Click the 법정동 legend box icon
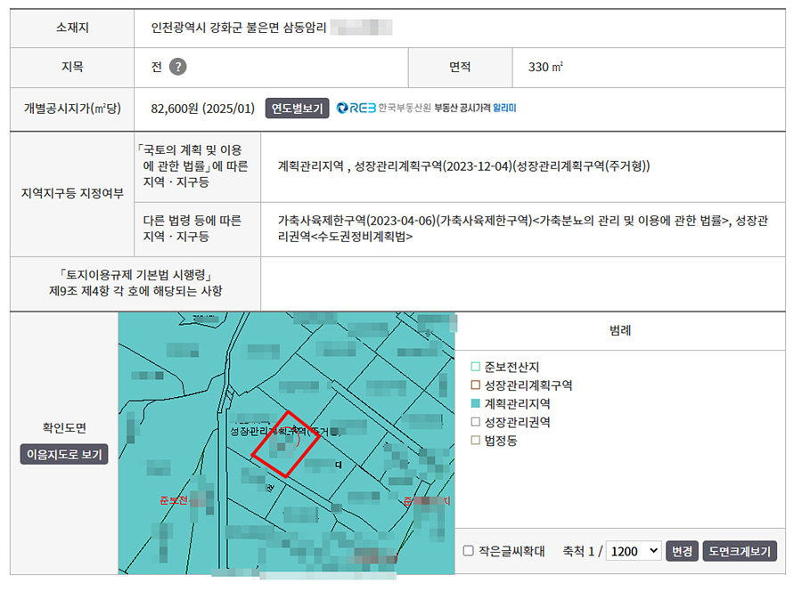Viewport: 802px width, 591px height. (475, 441)
